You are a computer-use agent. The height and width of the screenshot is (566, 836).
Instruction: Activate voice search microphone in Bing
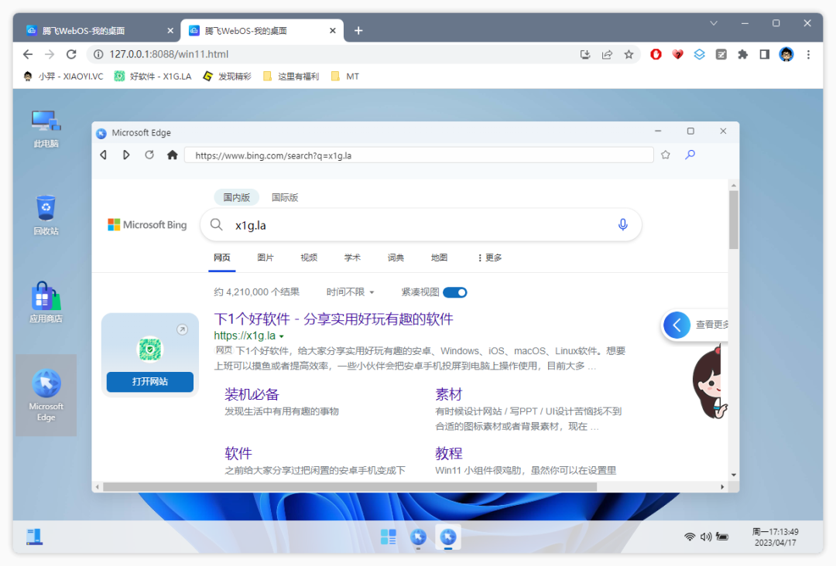[x=622, y=225]
